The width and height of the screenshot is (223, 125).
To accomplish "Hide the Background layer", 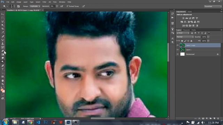I will click(x=177, y=54).
